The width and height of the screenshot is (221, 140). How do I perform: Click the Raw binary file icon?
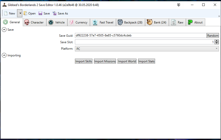(x=173, y=22)
